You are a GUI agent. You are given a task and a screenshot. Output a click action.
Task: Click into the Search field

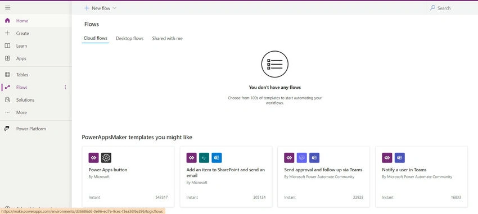(450, 8)
